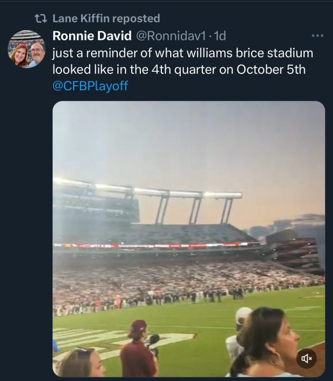
Task: Tap the crowded lower stands in the video
Action: pyautogui.click(x=169, y=279)
